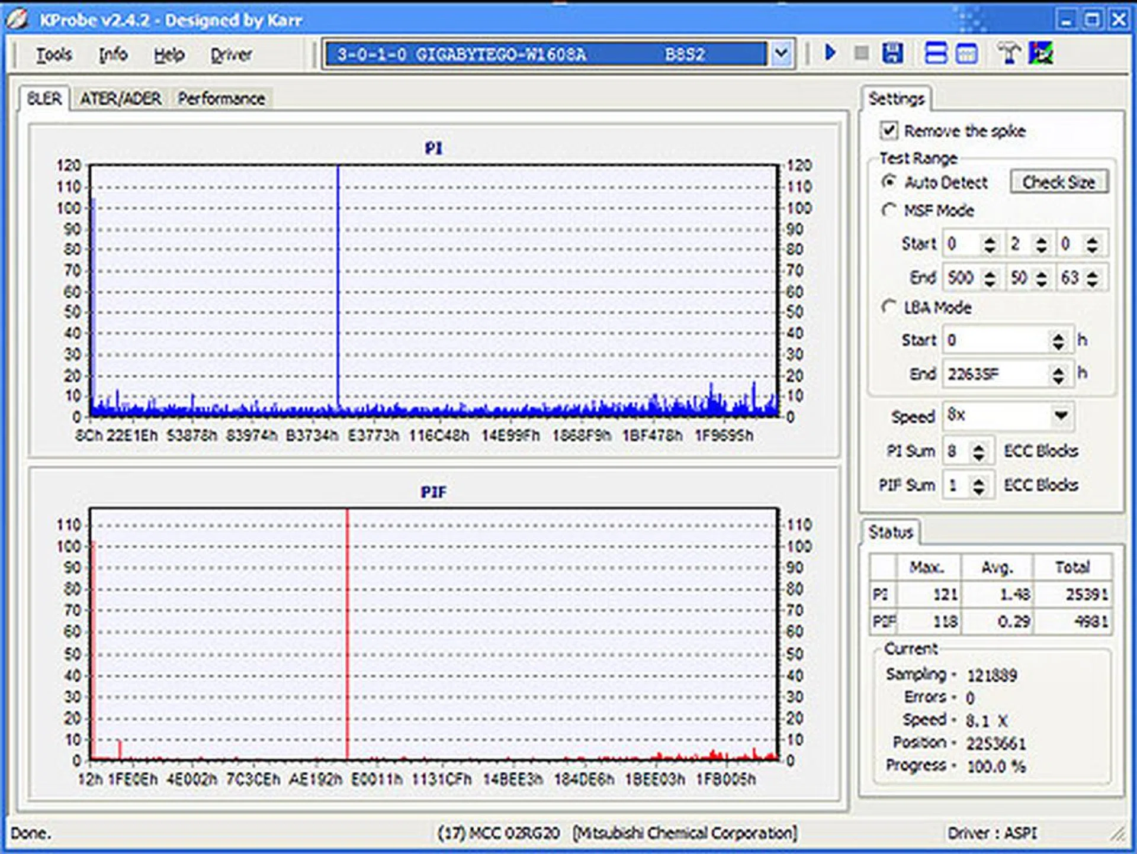Start the scan with the blue play icon
The width and height of the screenshot is (1137, 854).
tap(830, 53)
